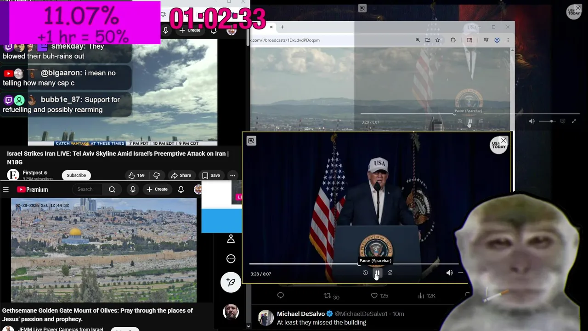The height and width of the screenshot is (331, 588).
Task: Open Chrome Extensions puzzle icon
Action: [453, 40]
